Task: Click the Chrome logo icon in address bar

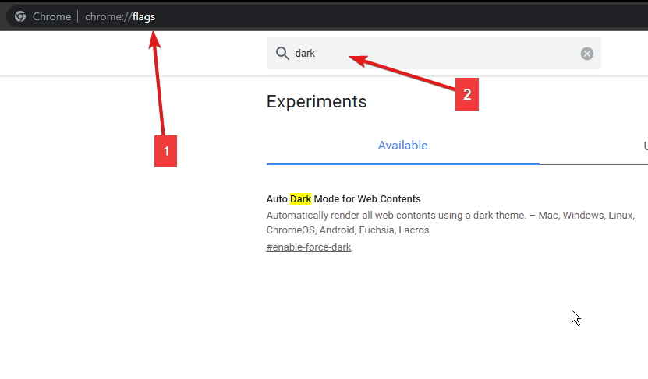Action: tap(19, 16)
